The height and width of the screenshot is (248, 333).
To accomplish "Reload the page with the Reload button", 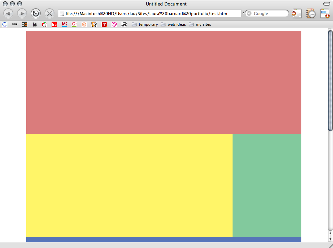I will pos(36,13).
